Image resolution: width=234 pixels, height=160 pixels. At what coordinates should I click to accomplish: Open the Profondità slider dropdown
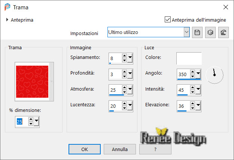[x=130, y=74]
